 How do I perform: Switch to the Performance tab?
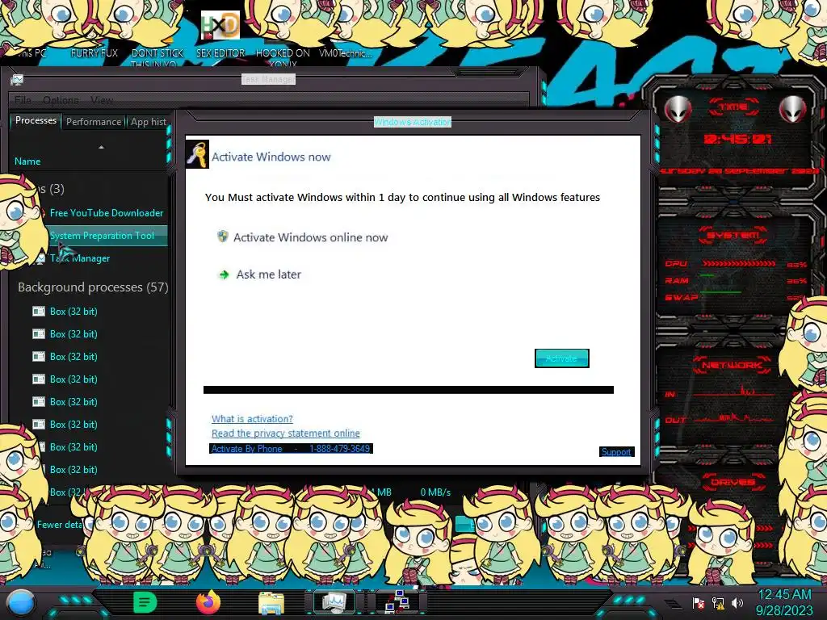[94, 122]
